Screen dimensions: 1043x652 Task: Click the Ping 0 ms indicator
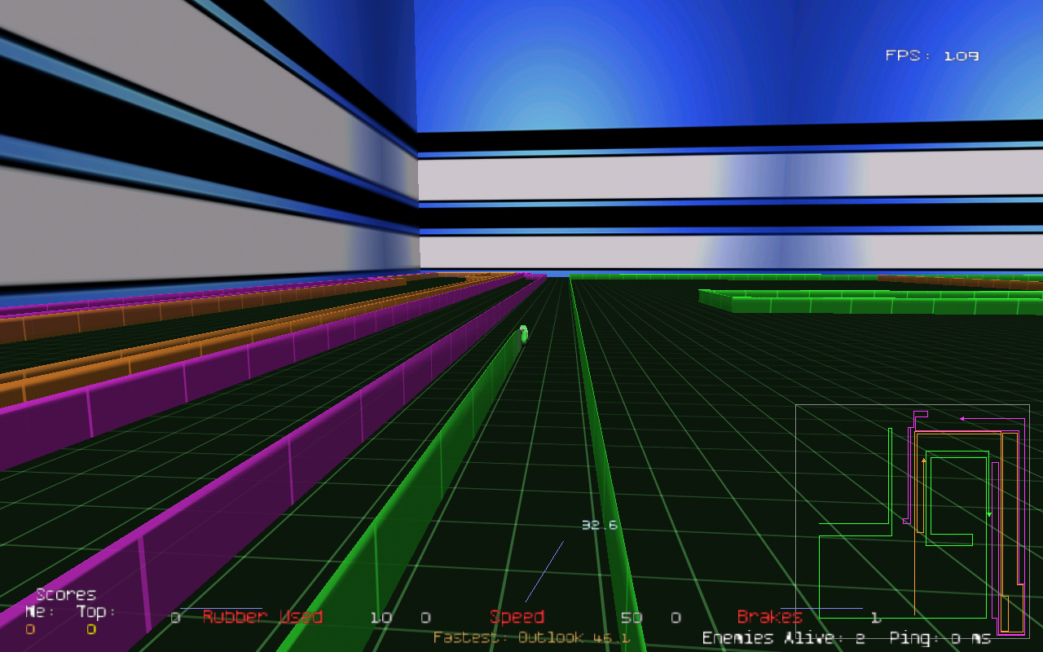[x=940, y=638]
